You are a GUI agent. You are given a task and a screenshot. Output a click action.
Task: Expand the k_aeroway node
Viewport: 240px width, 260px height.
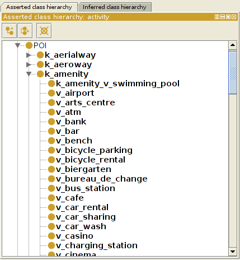tap(29, 64)
